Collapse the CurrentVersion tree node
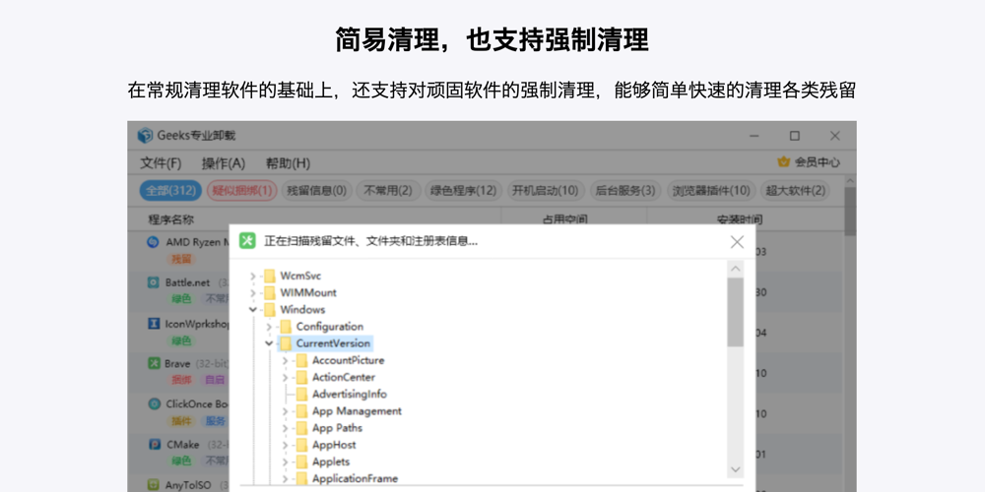The width and height of the screenshot is (985, 492). point(269,343)
